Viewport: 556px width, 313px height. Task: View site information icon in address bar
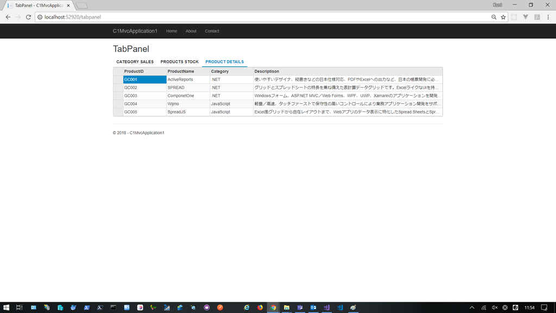(x=40, y=17)
